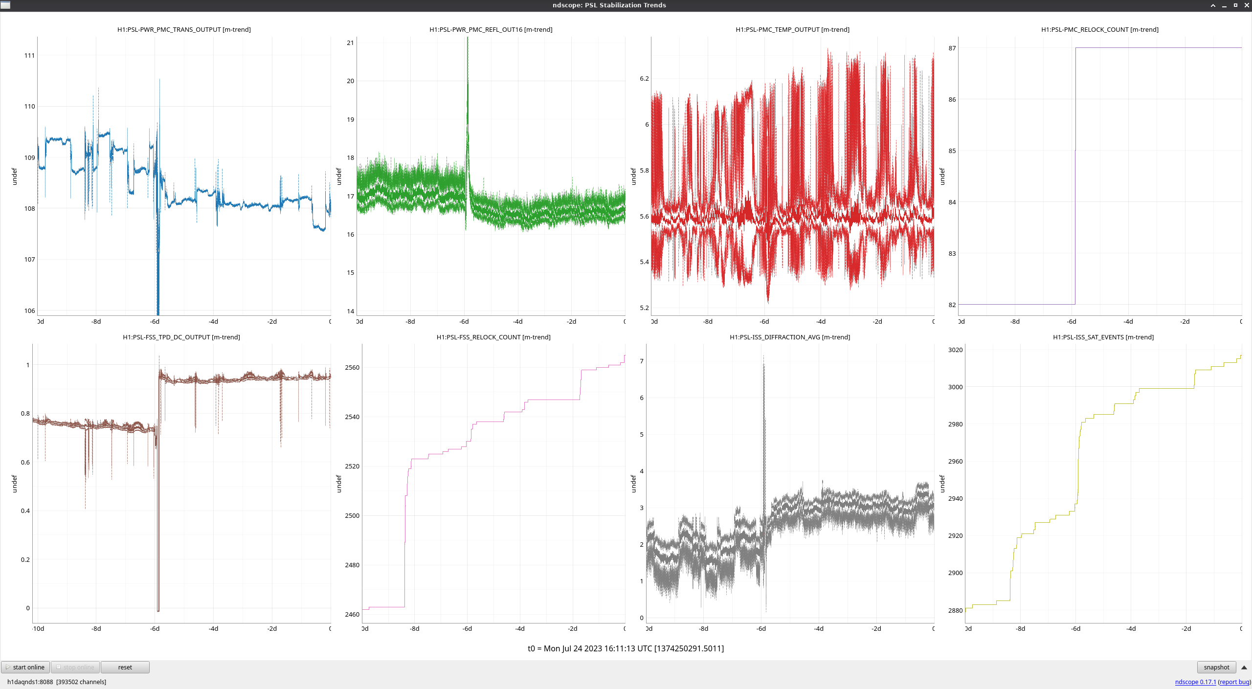Click the H1:PSL-ISS_SAT_EVENTS plot title
Image resolution: width=1252 pixels, height=689 pixels.
click(x=1103, y=337)
